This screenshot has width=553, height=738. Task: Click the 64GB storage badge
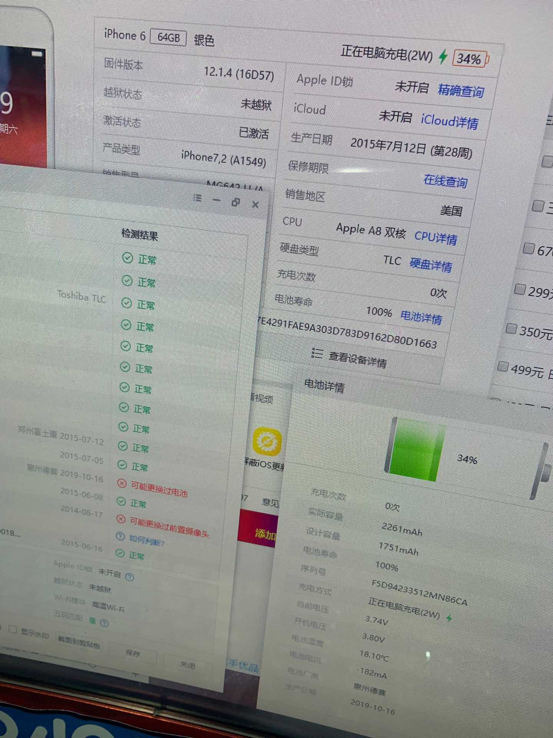(x=168, y=38)
